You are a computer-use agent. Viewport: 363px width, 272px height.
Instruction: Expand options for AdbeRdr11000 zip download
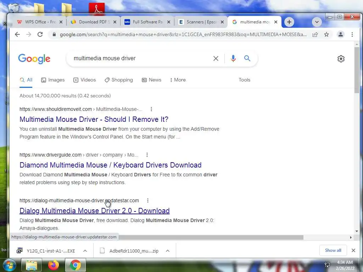pyautogui.click(x=168, y=251)
